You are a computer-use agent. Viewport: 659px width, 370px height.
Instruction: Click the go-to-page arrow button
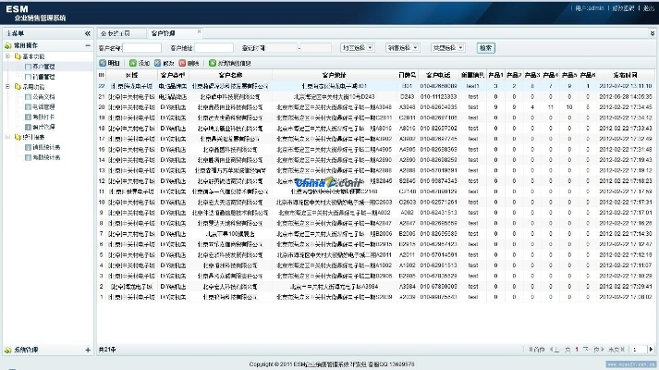coord(652,350)
